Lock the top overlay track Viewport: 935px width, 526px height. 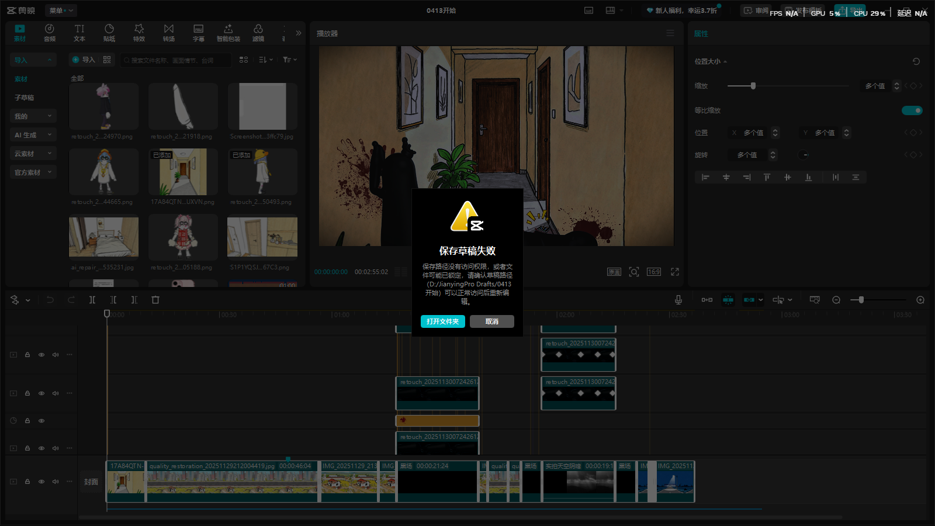(27, 355)
